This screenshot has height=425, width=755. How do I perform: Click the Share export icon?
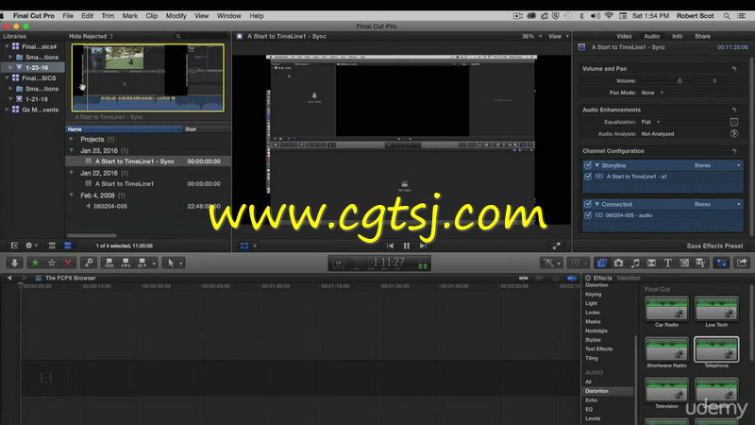pyautogui.click(x=742, y=263)
